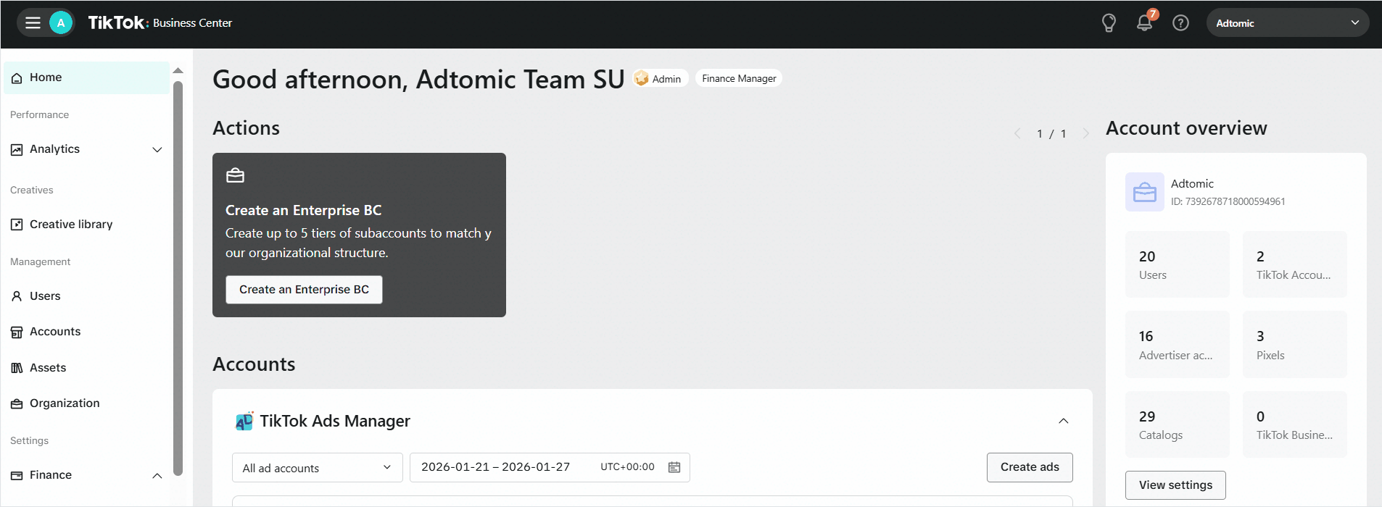This screenshot has height=507, width=1382.
Task: Open the All ad accounts dropdown
Action: coord(318,468)
